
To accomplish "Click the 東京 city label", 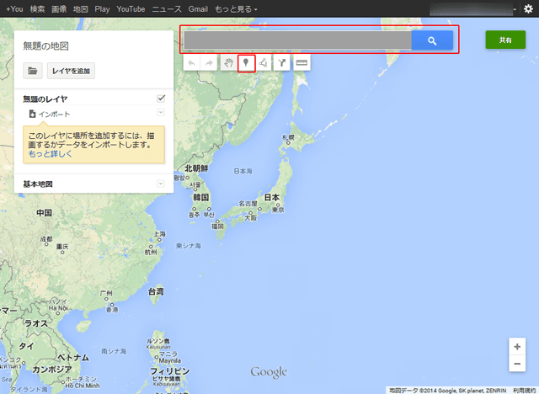I will pos(278,210).
